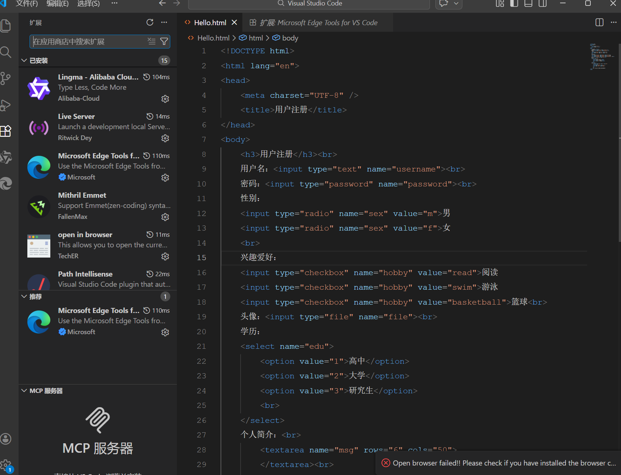The height and width of the screenshot is (475, 621).
Task: Open Run and Debug view
Action: (6, 105)
